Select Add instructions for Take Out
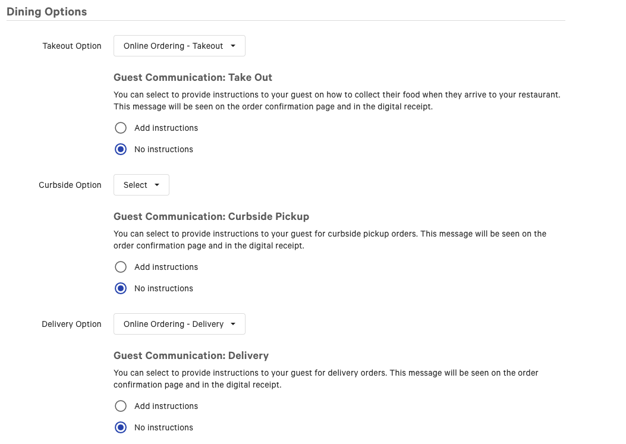Image resolution: width=626 pixels, height=444 pixels. [x=121, y=128]
